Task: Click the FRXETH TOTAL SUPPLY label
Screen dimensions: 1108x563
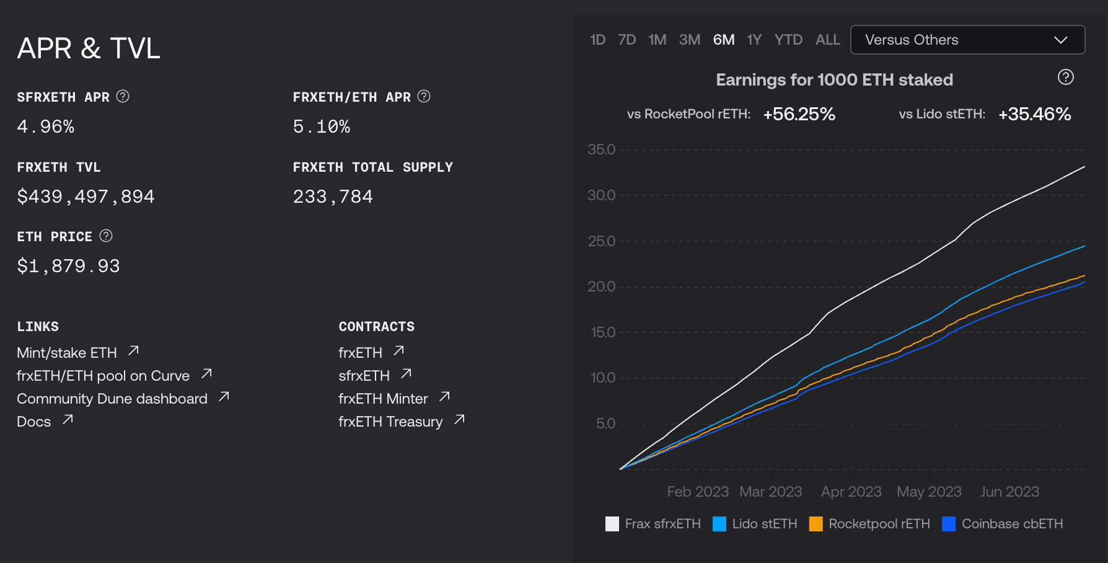Action: (373, 167)
